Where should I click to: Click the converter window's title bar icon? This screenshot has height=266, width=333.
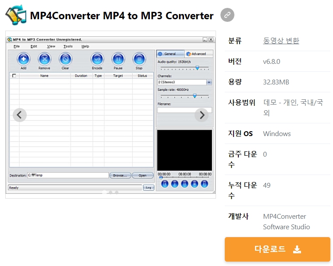click(x=10, y=39)
